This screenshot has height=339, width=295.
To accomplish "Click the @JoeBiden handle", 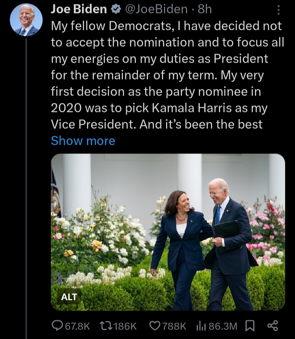I will tap(154, 9).
